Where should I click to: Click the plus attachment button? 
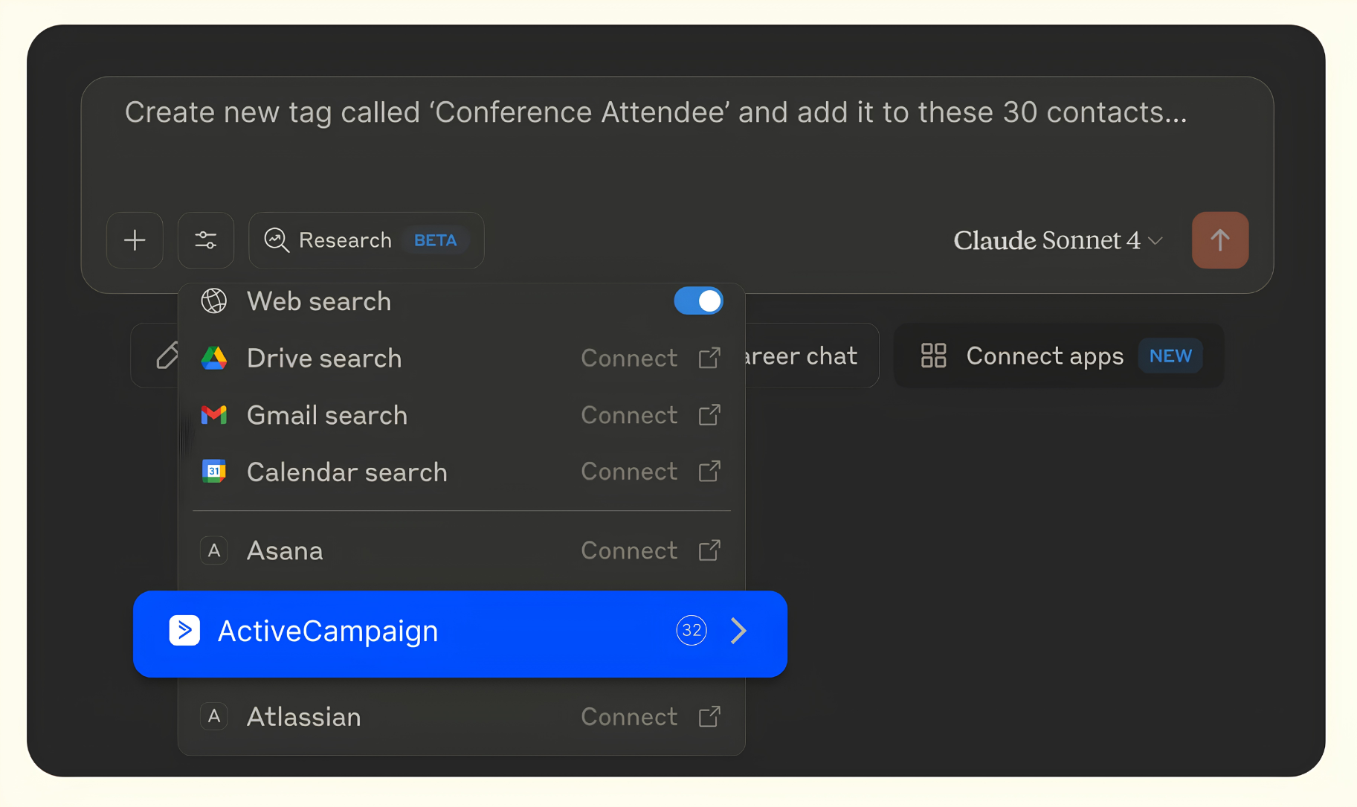135,240
